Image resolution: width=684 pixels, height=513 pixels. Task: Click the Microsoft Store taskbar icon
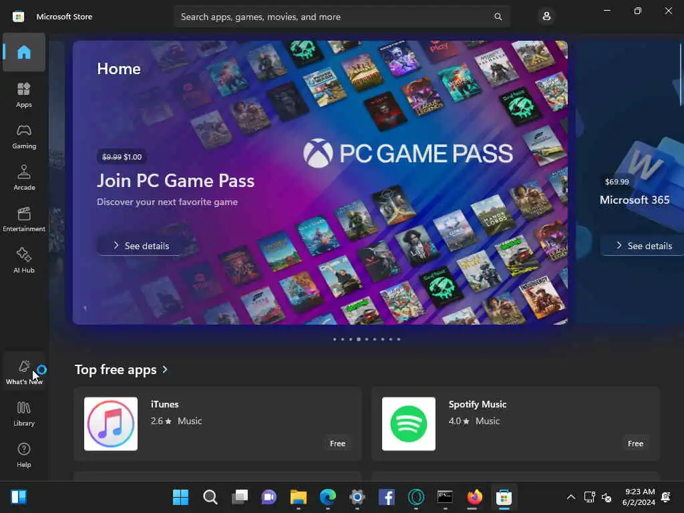[504, 497]
